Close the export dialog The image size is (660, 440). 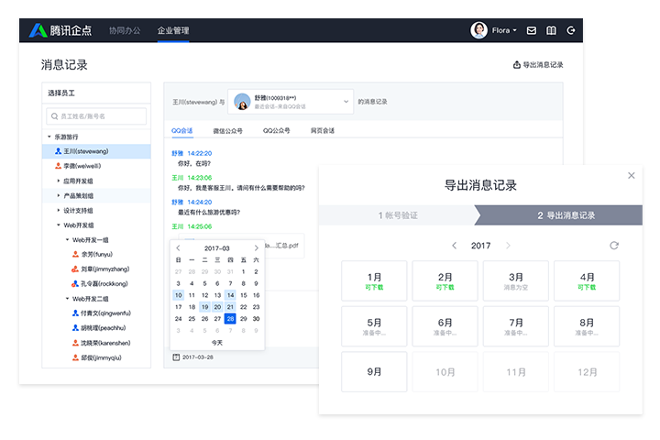pyautogui.click(x=631, y=176)
